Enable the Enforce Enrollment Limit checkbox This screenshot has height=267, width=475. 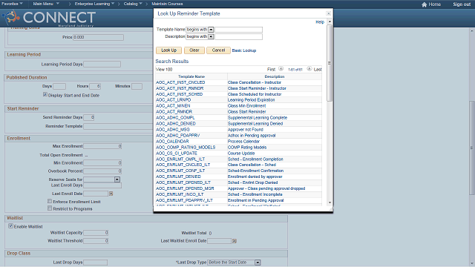coord(50,201)
